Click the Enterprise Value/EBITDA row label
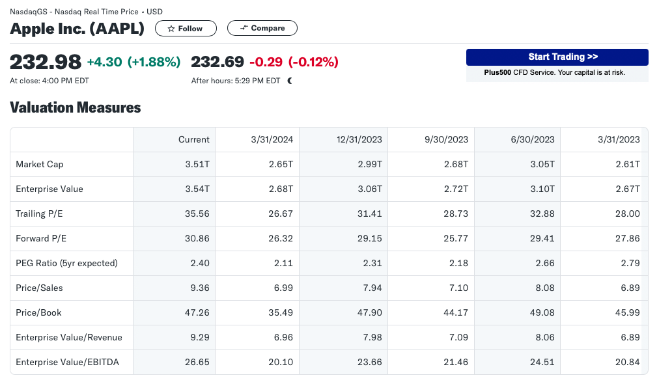Screen dimensions: 659x384 (67, 362)
